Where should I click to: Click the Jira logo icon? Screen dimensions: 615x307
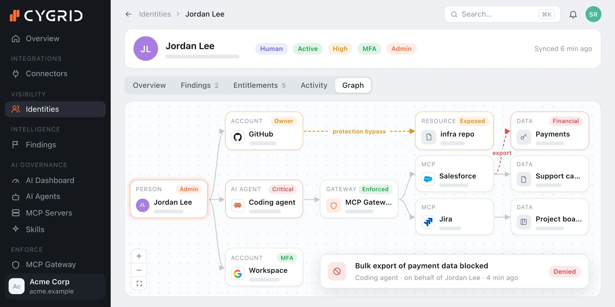pos(428,222)
